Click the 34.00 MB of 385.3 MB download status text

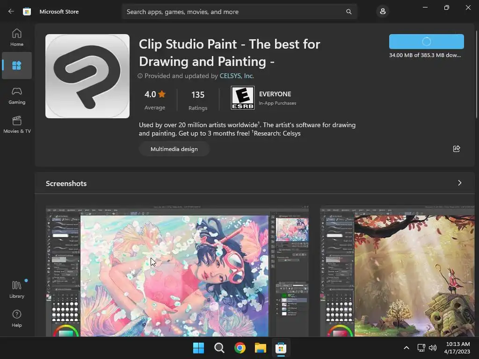[x=425, y=55]
